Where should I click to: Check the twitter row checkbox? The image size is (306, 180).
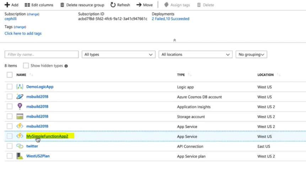click(x=10, y=146)
